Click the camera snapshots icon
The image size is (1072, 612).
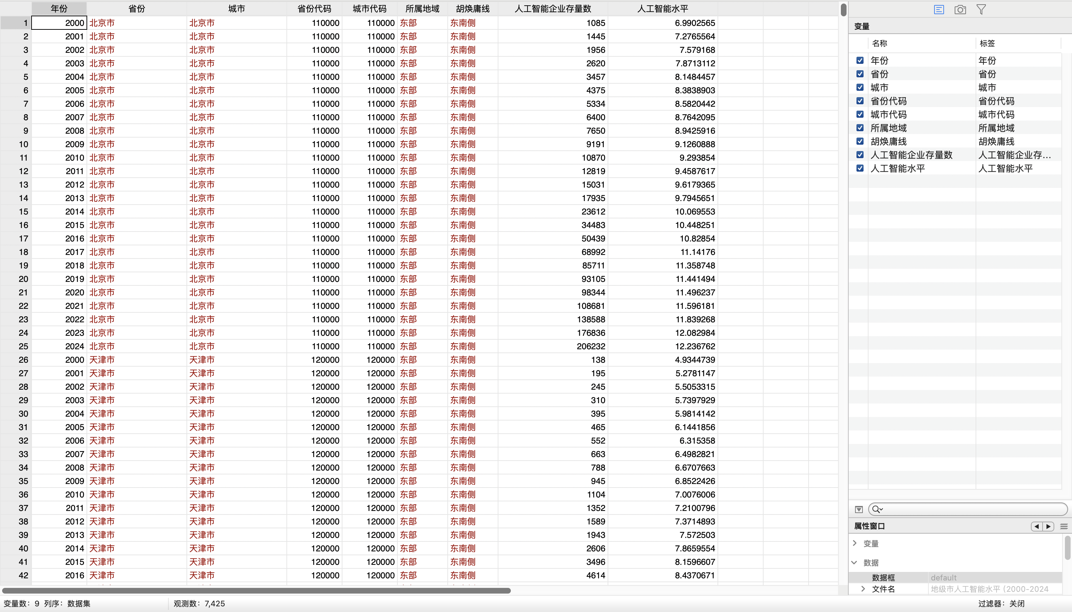[x=960, y=10]
